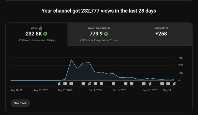Click the green up arrow next to 232.8K

45,34
